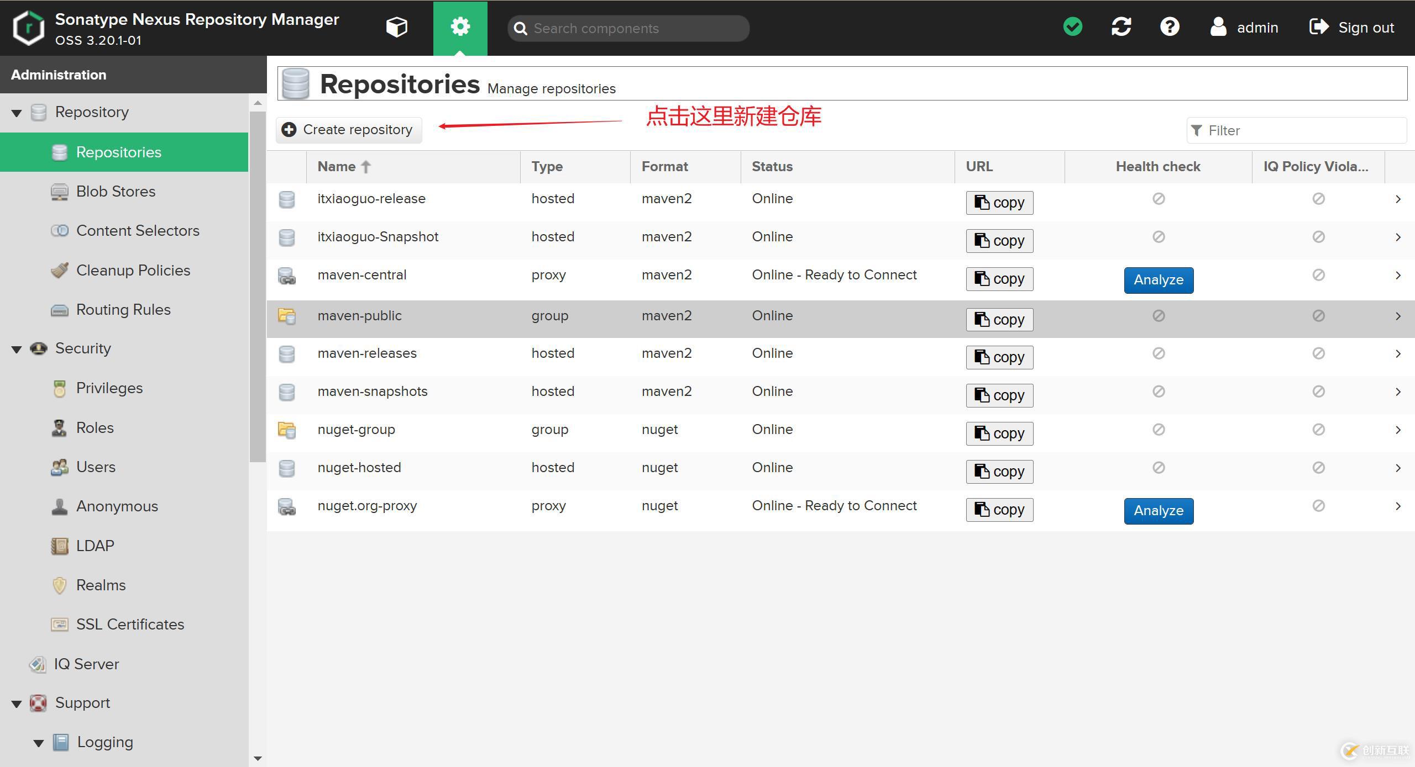
Task: Open Blob Stores
Action: tap(116, 191)
